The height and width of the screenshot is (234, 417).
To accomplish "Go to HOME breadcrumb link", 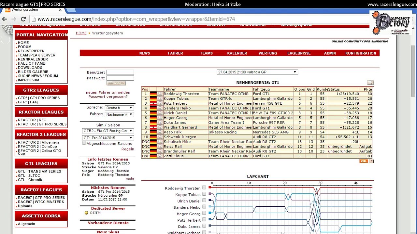I will point(81,33).
